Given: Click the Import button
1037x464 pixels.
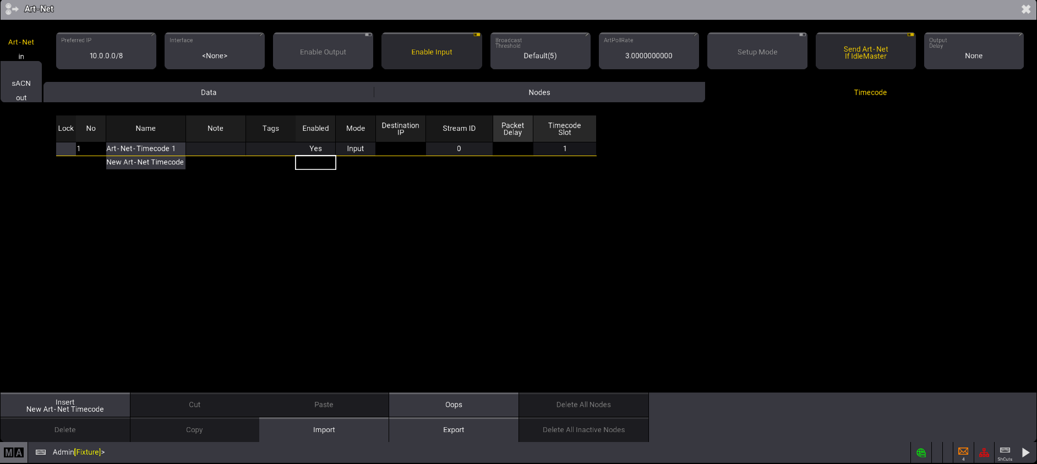Looking at the screenshot, I should [324, 430].
